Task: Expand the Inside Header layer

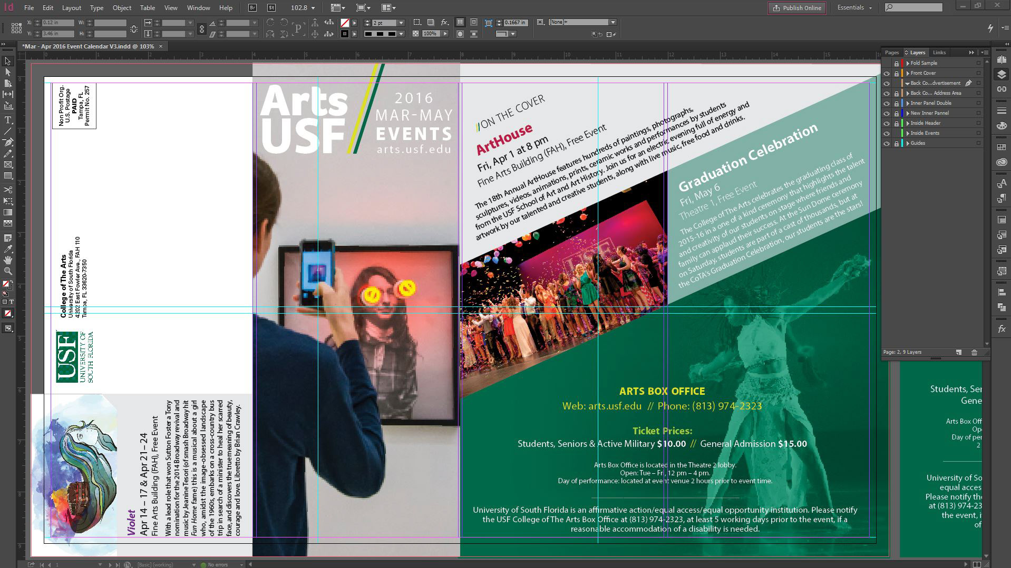Action: tap(908, 123)
